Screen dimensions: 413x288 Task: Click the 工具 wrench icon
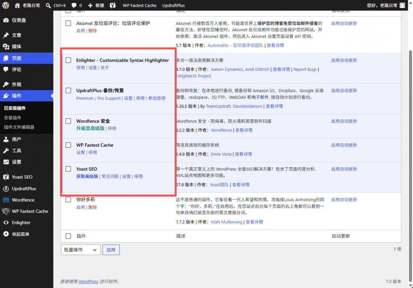[6, 150]
